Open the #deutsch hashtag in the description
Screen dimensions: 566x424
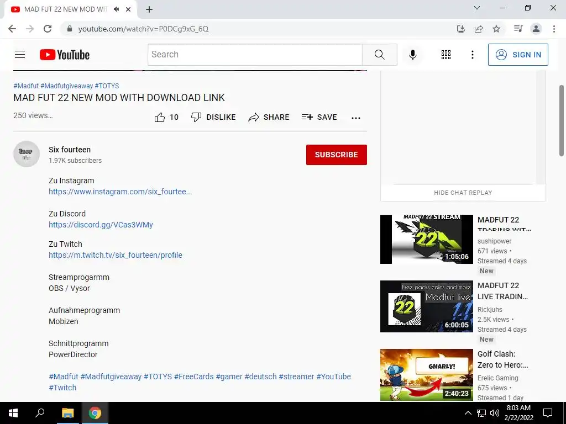(261, 377)
